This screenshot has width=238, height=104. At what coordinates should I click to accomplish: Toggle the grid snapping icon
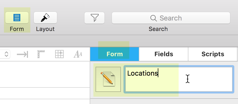point(59,54)
